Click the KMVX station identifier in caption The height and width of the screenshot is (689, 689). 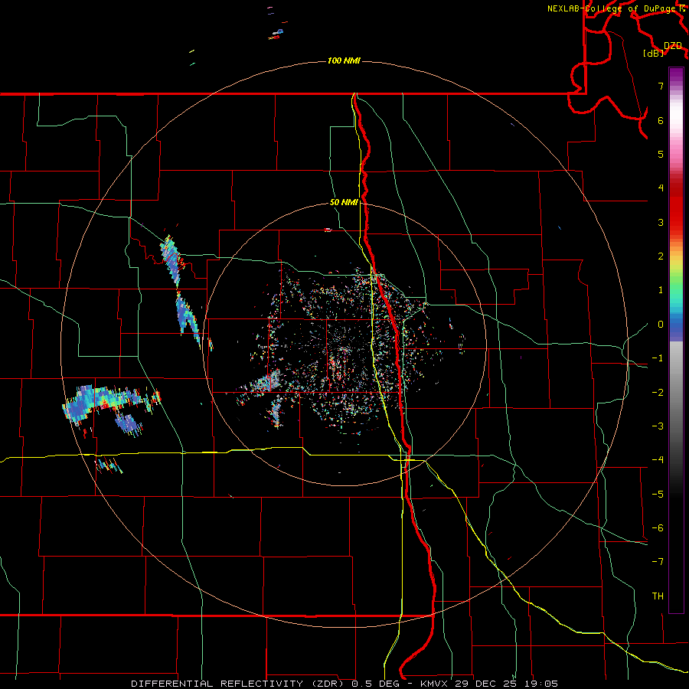[x=433, y=684]
